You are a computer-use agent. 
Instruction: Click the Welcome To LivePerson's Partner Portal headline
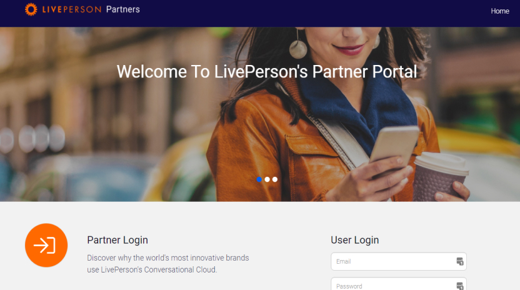pos(267,72)
